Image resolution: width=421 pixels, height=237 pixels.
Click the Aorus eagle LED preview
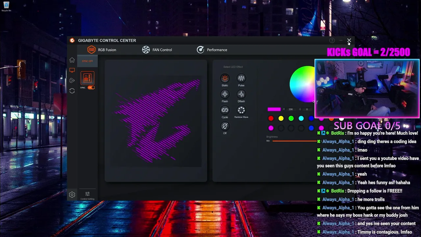coord(157,120)
